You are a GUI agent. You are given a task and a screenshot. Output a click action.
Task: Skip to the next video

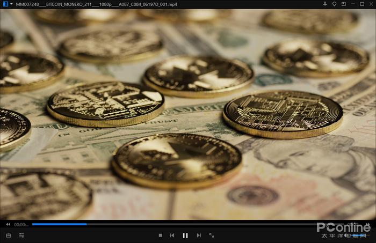point(199,235)
